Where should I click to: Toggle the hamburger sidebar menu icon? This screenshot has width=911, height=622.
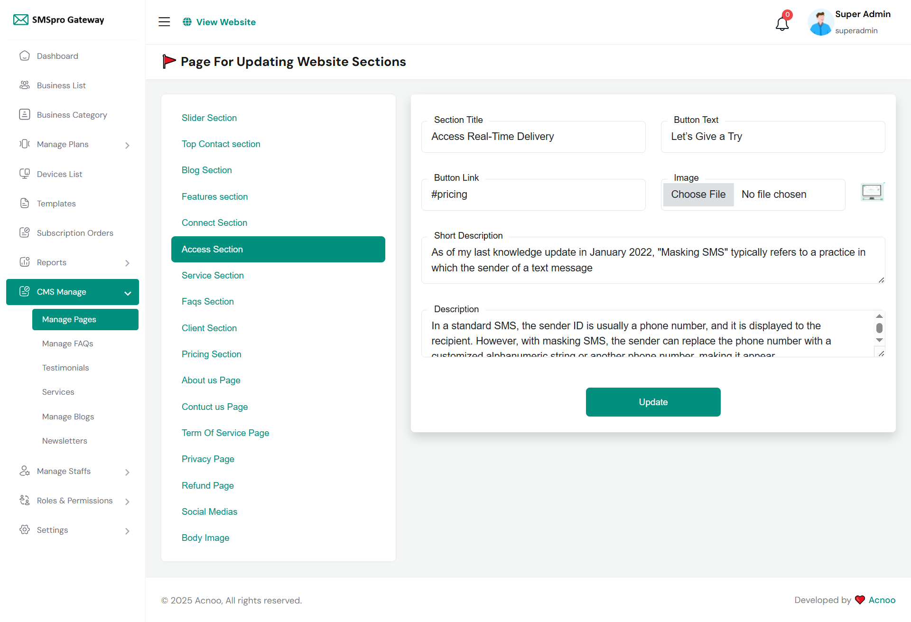(x=164, y=22)
